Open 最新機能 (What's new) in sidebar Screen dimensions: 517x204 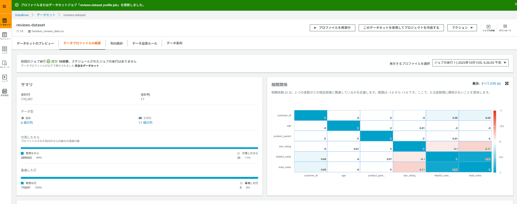5,92
